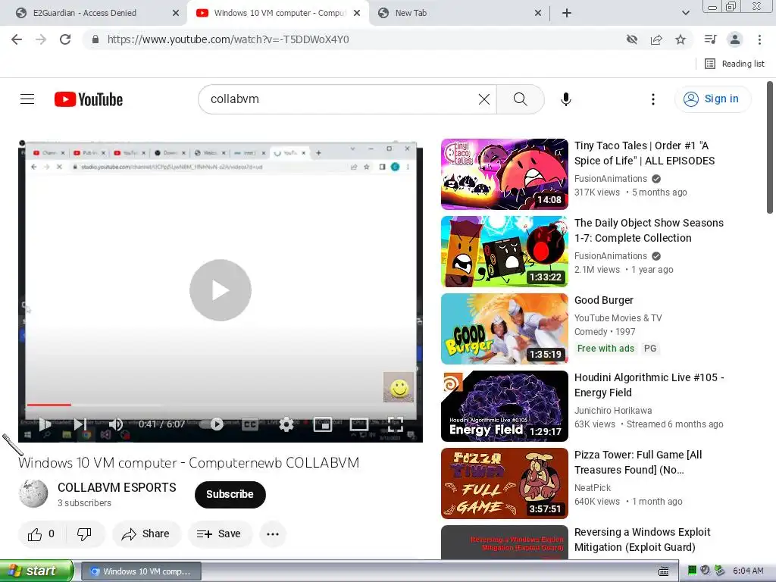Screen dimensions: 776x582
Task: Select the Windows 10 VM computer tab
Action: point(280,13)
